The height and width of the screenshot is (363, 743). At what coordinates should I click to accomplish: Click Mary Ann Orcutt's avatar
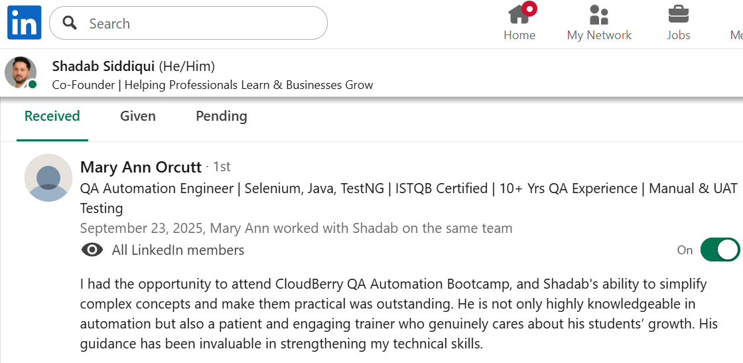coord(48,178)
